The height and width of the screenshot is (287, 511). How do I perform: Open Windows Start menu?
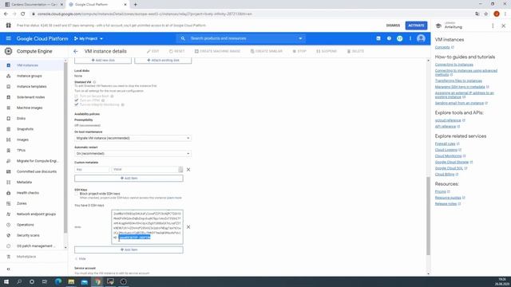[6, 281]
